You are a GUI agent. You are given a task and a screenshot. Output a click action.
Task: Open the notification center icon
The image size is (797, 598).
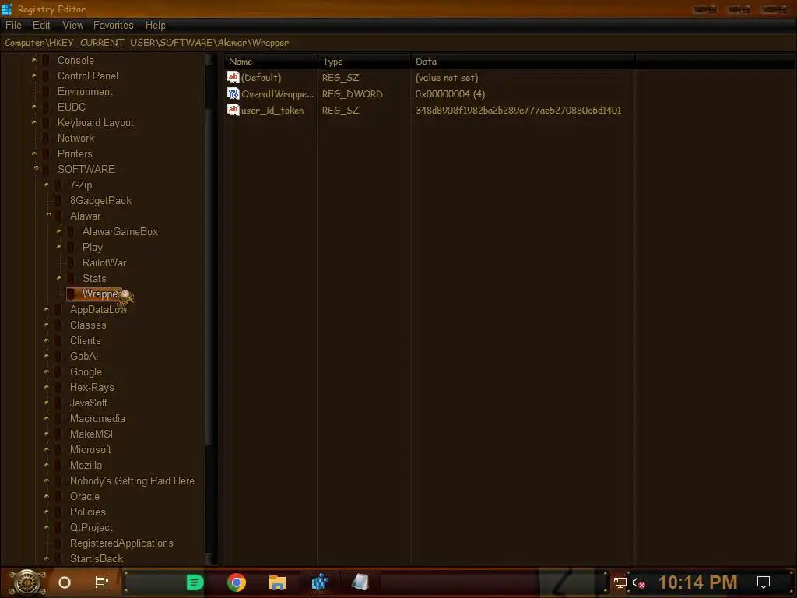click(764, 582)
